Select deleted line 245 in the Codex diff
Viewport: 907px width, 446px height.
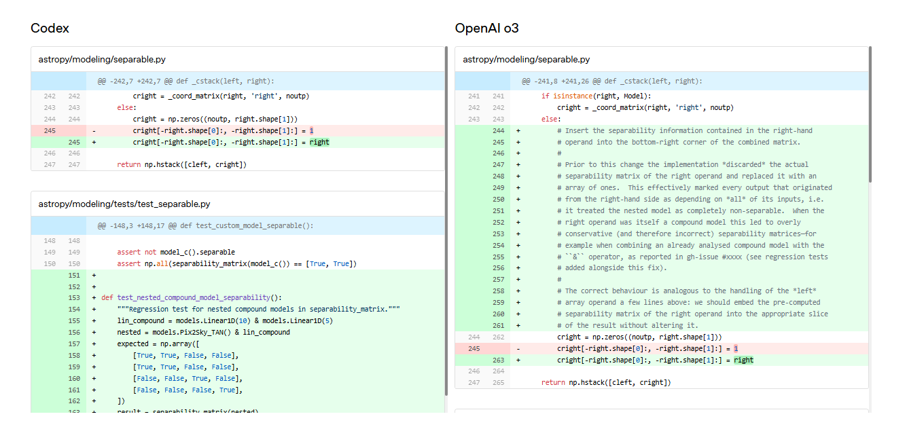[238, 130]
